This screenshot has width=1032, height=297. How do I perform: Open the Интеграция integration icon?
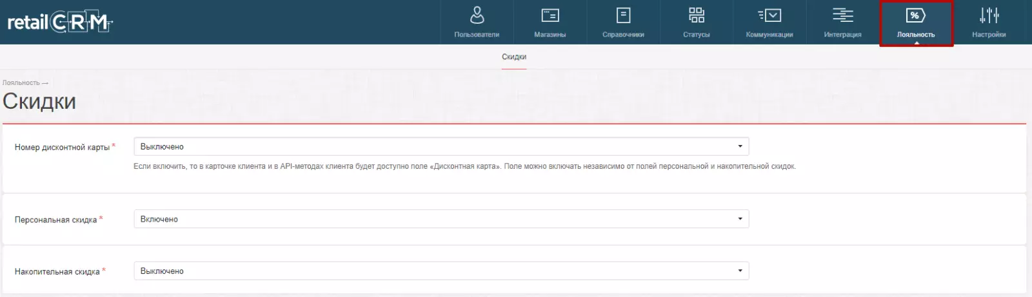pyautogui.click(x=842, y=15)
